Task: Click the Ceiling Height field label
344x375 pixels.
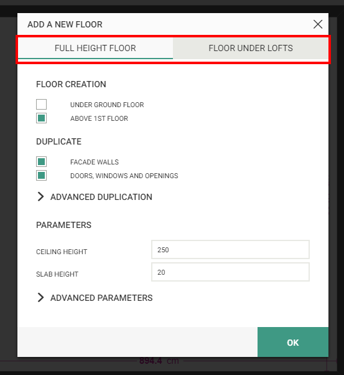Action: 62,252
